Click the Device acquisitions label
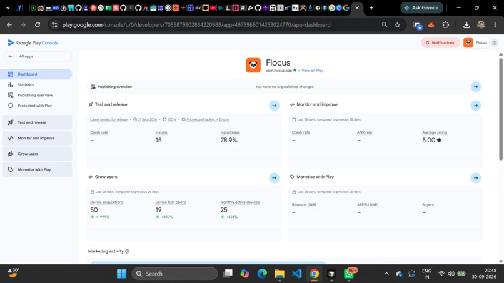The width and height of the screenshot is (504, 283). (x=107, y=202)
